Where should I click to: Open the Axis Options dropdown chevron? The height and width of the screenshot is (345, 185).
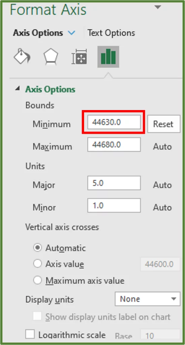click(x=71, y=33)
